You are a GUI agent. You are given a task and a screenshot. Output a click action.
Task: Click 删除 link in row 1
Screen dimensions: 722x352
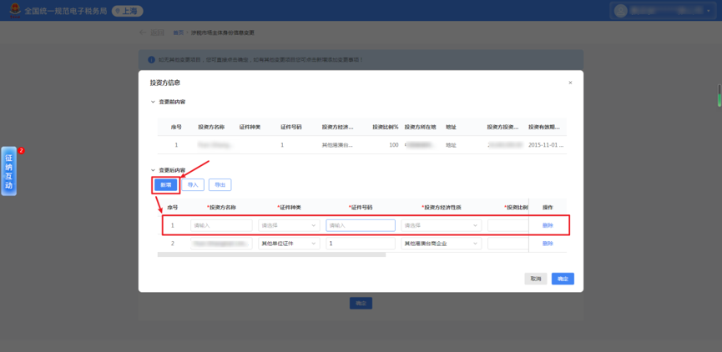coord(548,225)
